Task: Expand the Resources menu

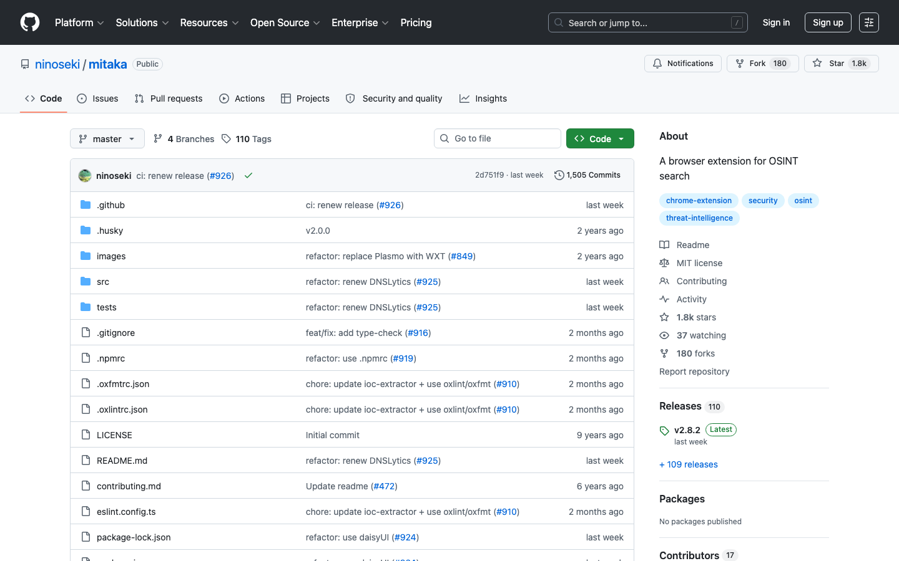Action: coord(209,22)
